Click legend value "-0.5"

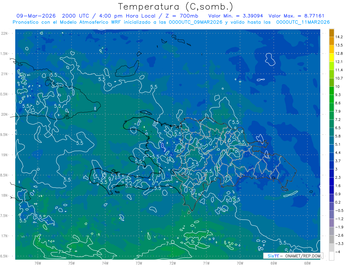[x=339, y=211]
